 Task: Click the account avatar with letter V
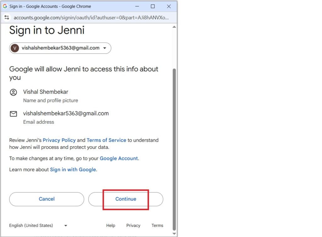[14, 48]
